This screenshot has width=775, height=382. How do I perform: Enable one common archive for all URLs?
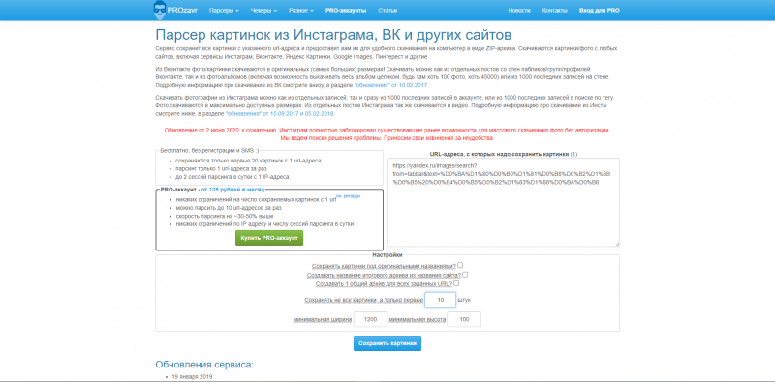(456, 283)
